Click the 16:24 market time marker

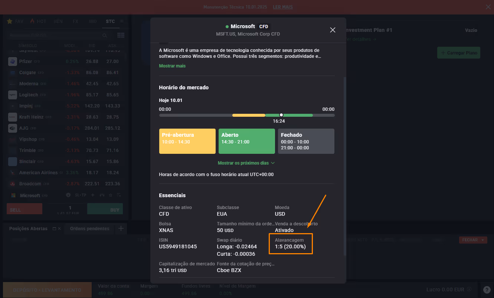pyautogui.click(x=281, y=115)
